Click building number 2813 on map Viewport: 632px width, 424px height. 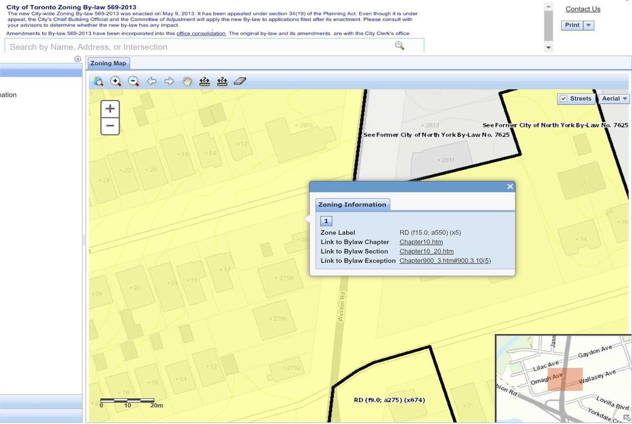[x=431, y=125]
